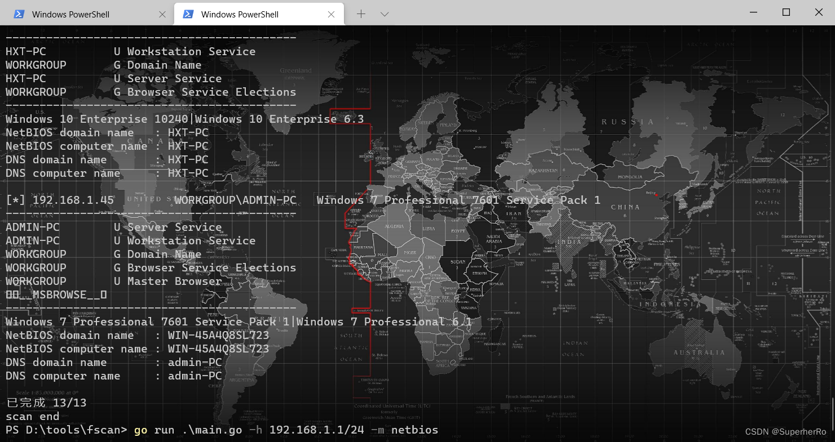Image resolution: width=835 pixels, height=442 pixels.
Task: Open a new terminal tab with the plus button
Action: 360,14
